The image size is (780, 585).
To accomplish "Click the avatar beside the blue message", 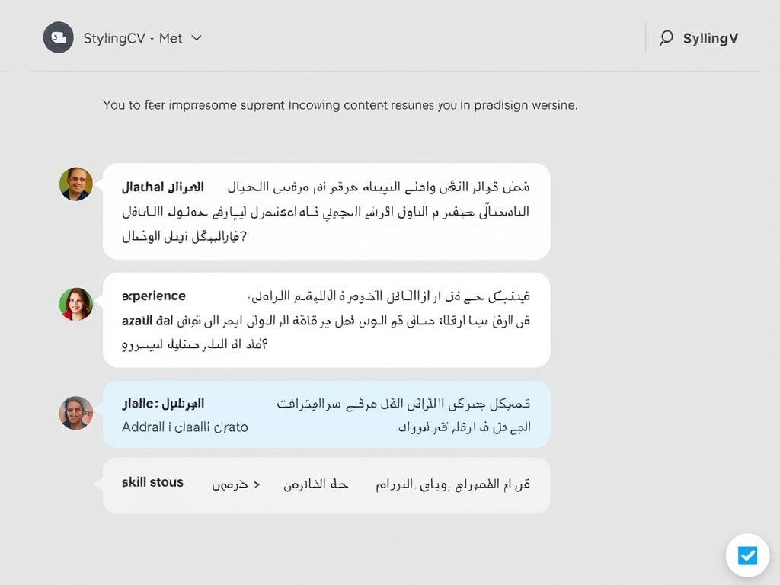I will [75, 413].
